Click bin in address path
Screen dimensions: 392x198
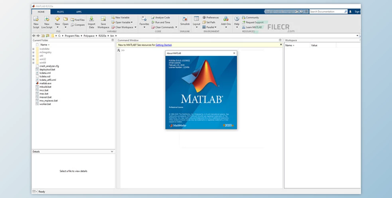coord(112,36)
